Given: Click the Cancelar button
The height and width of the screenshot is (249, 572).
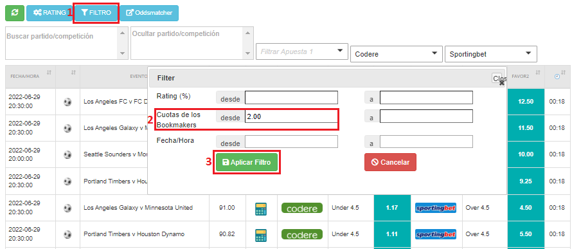Looking at the screenshot, I should tap(390, 162).
